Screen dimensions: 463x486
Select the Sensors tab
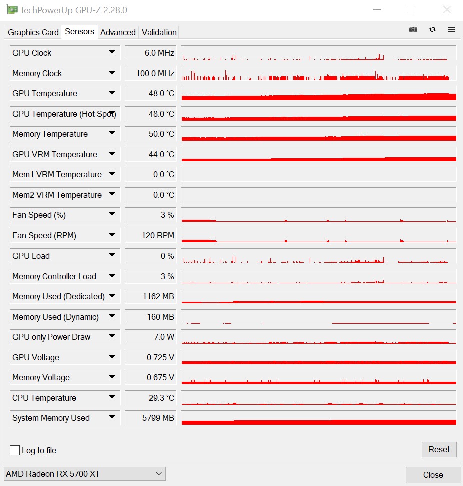point(79,31)
